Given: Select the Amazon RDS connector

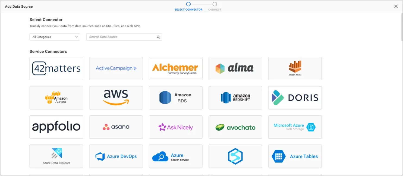Looking at the screenshot, I should pos(175,98).
